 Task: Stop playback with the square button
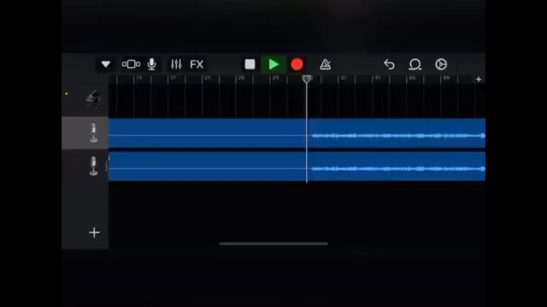pos(250,64)
